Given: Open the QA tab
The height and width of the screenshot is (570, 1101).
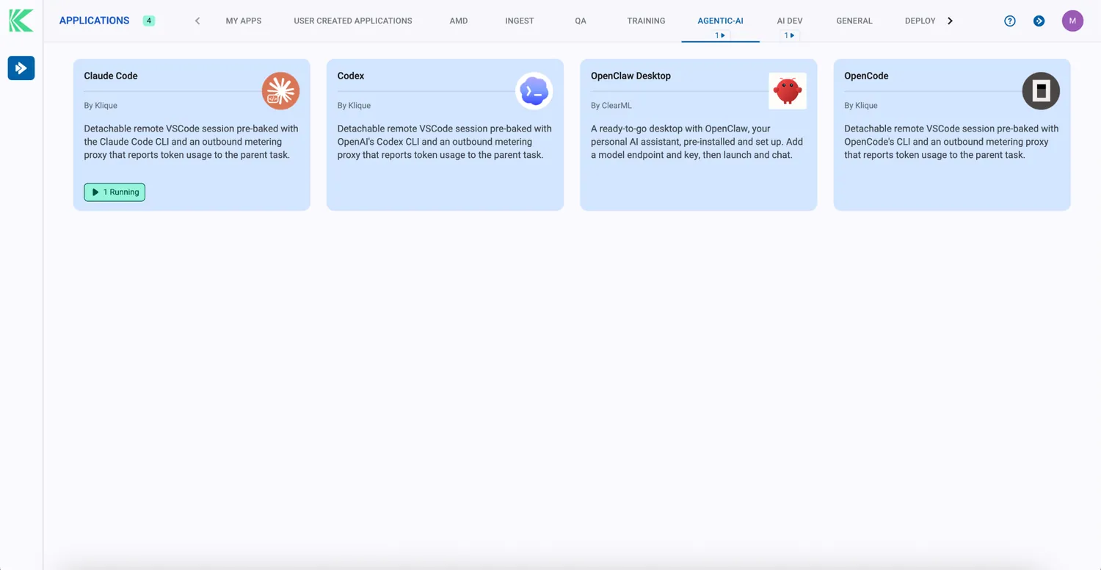Looking at the screenshot, I should pos(581,21).
